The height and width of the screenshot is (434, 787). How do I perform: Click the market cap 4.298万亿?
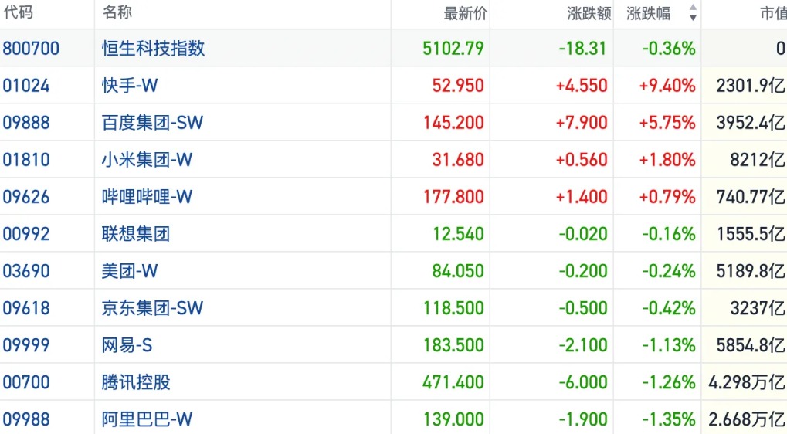(x=747, y=383)
